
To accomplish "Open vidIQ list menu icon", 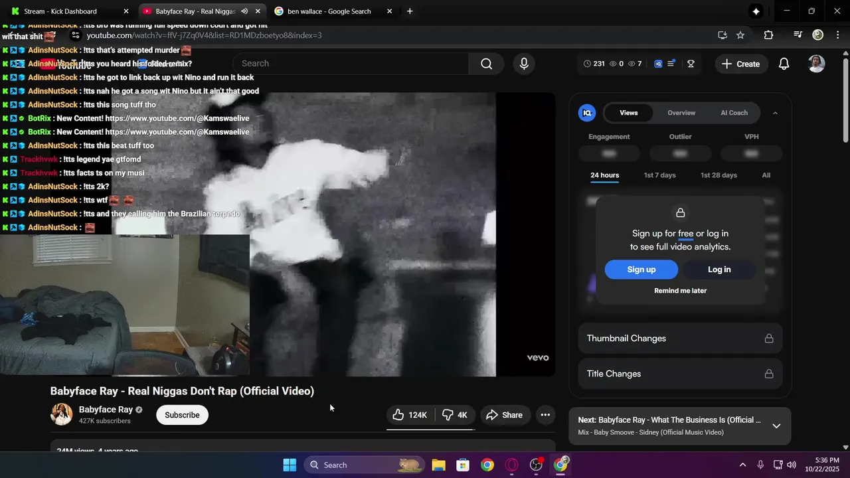I will click(671, 63).
